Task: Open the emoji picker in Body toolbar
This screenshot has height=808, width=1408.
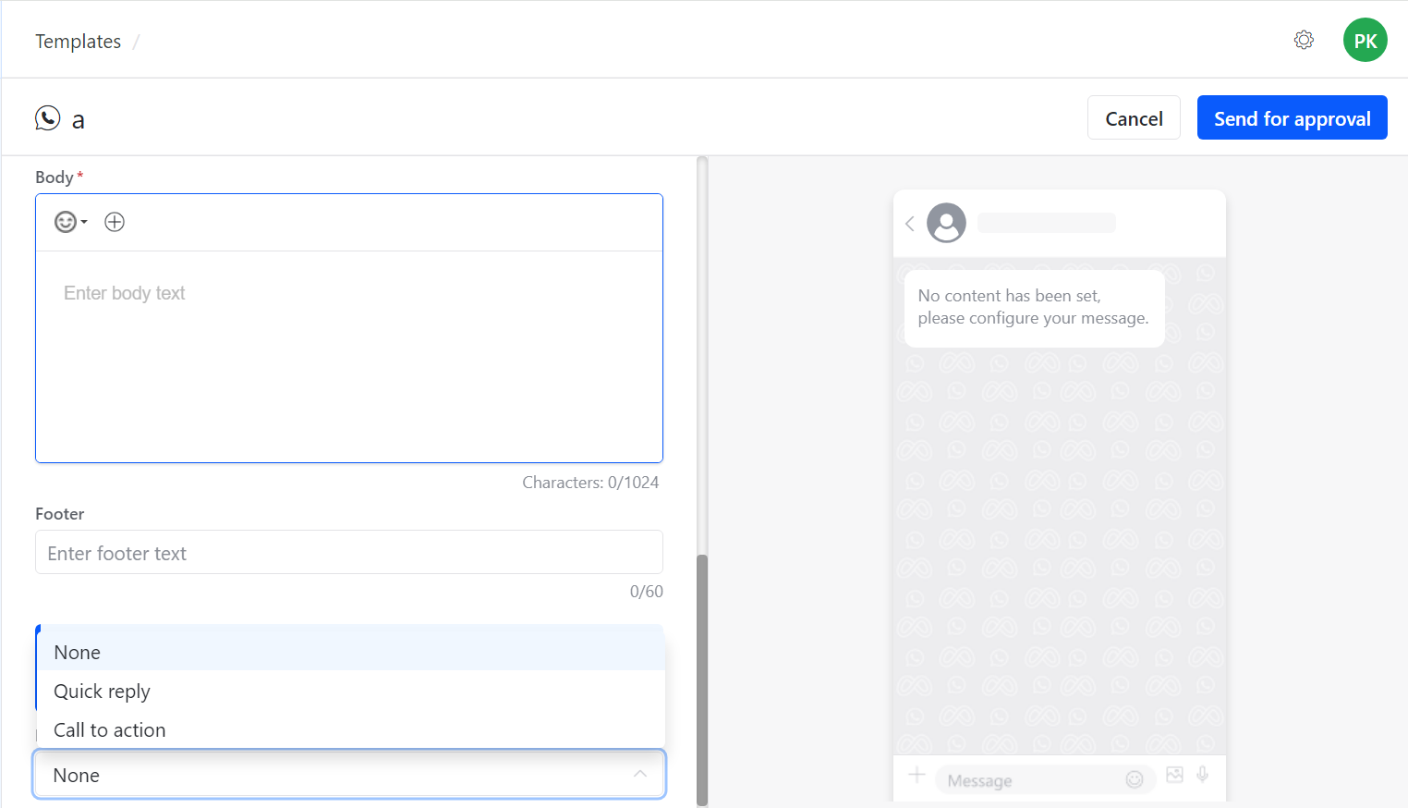Action: tap(70, 222)
